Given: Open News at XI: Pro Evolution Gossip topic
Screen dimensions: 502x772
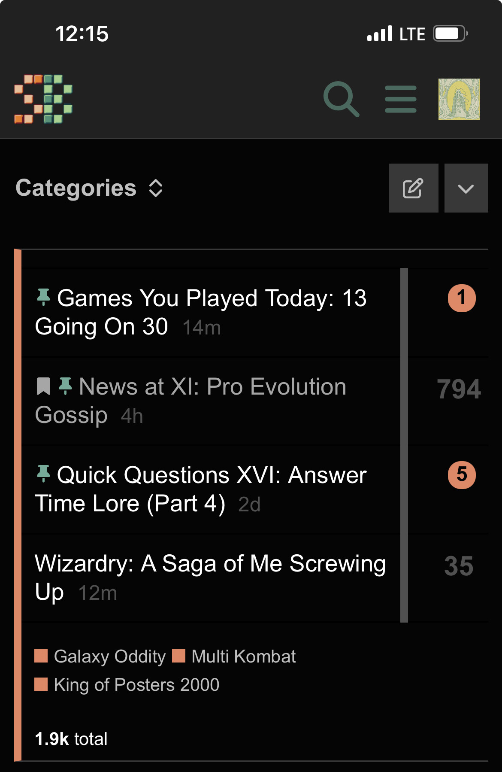Looking at the screenshot, I should coord(212,387).
